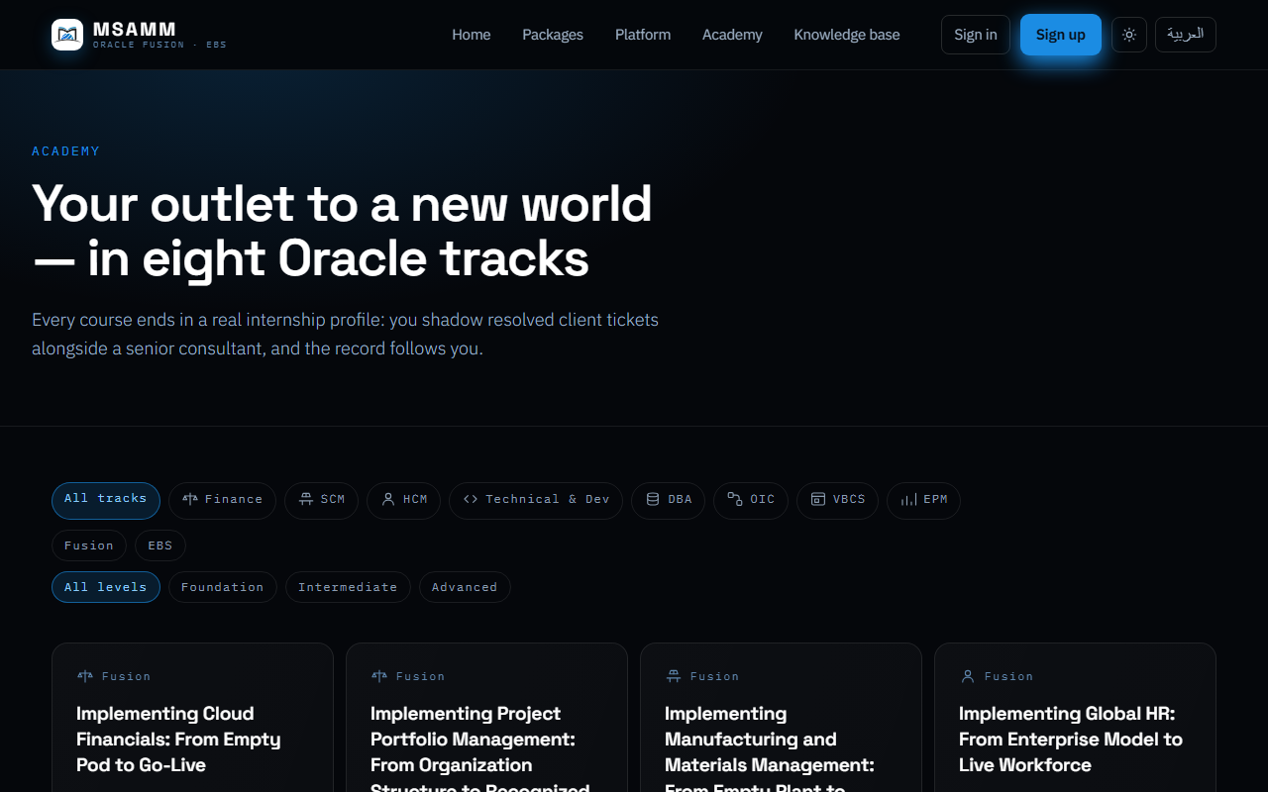1268x792 pixels.
Task: Open the Platform nav item
Action: pyautogui.click(x=643, y=35)
